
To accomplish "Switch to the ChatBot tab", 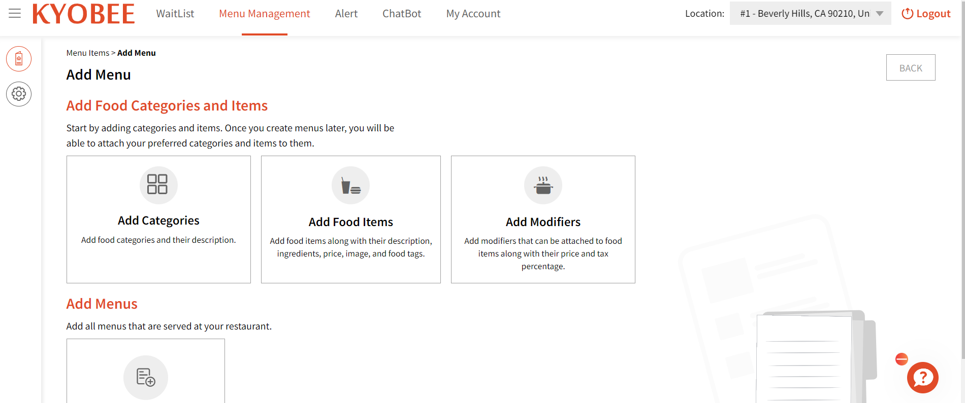I will (402, 14).
